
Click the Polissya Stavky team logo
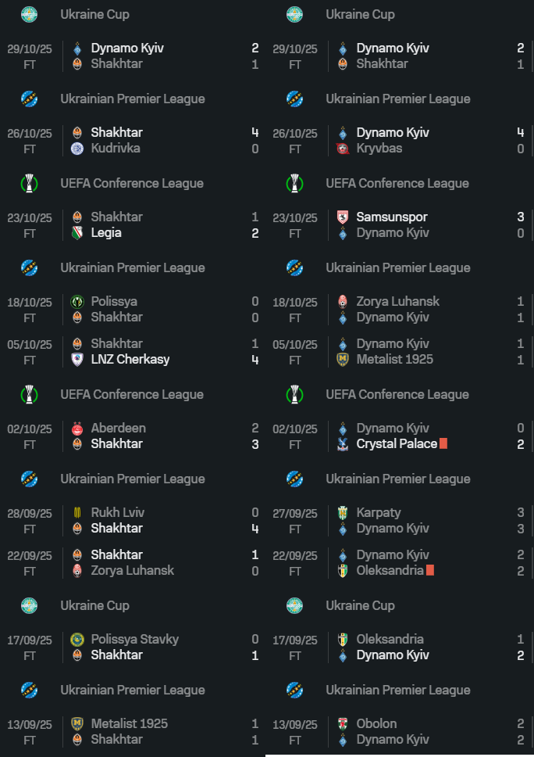point(77,640)
